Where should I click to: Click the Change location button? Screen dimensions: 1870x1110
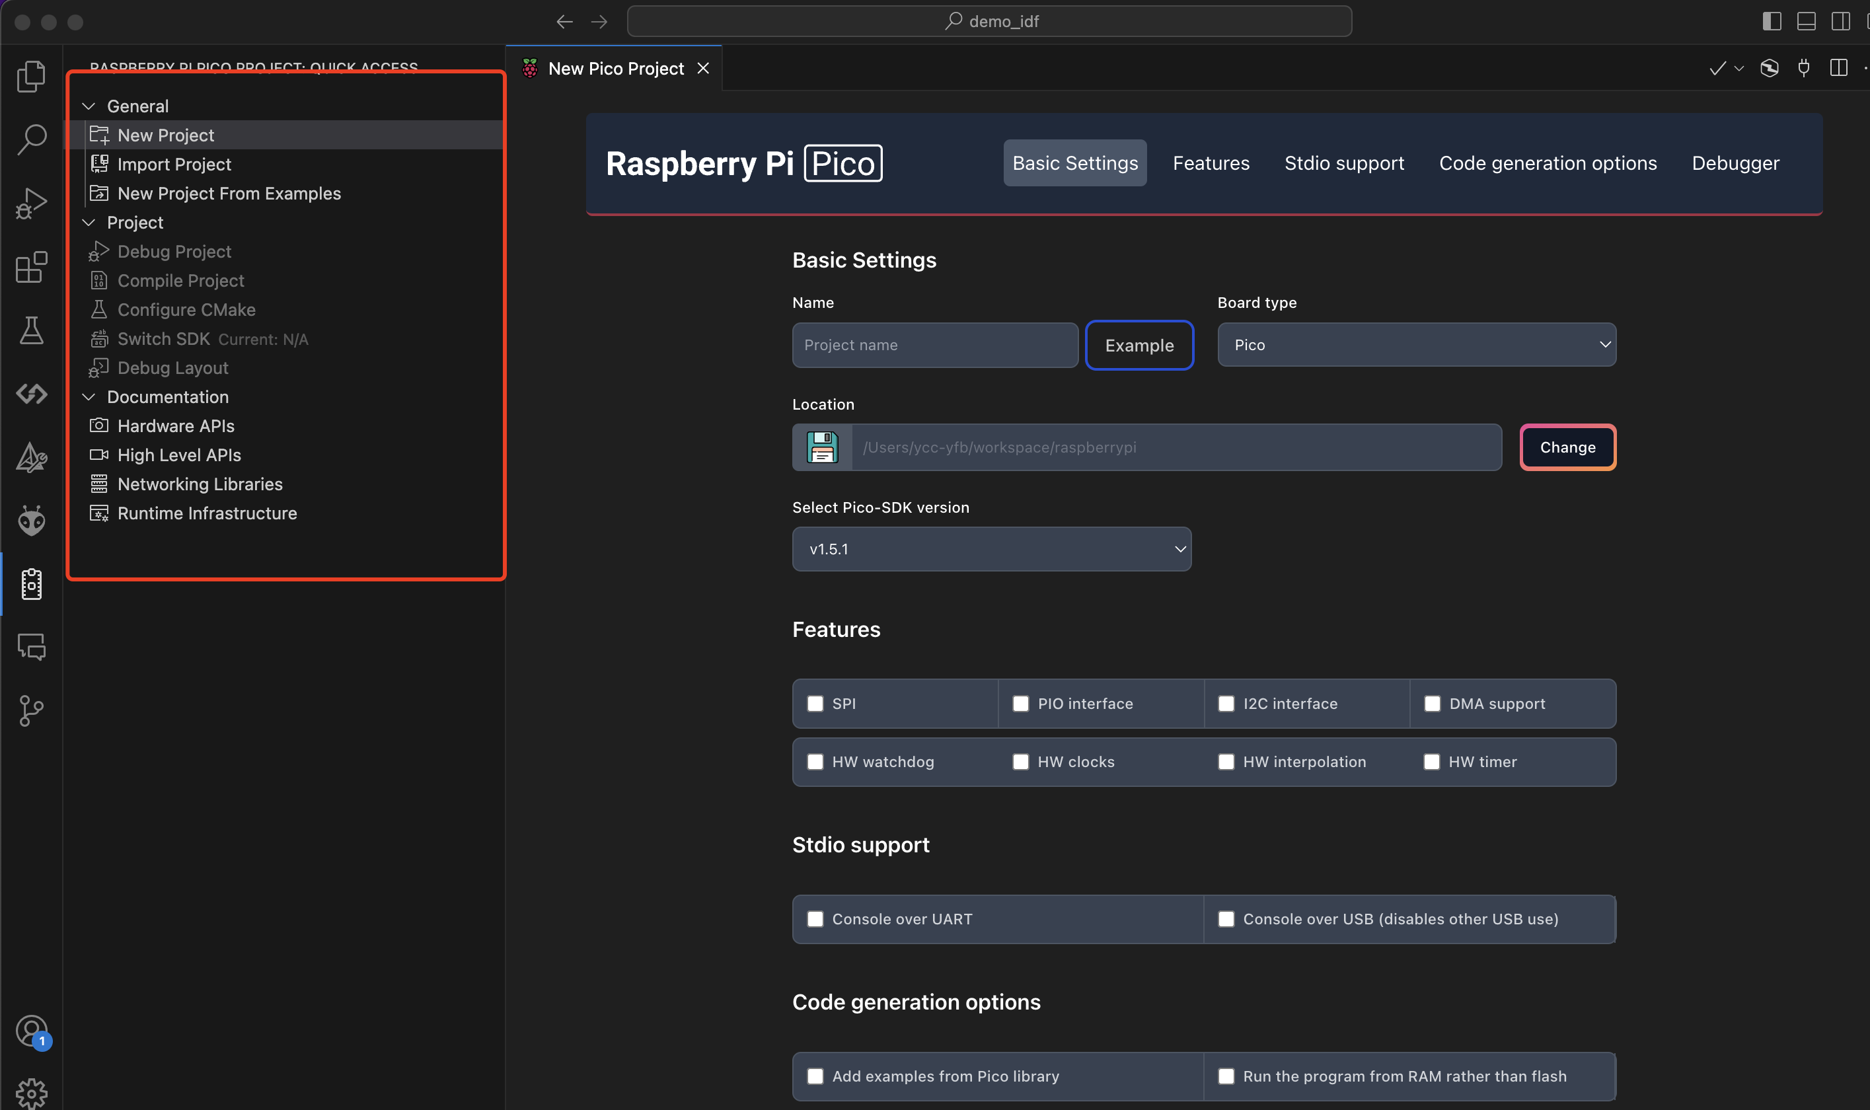pyautogui.click(x=1568, y=447)
